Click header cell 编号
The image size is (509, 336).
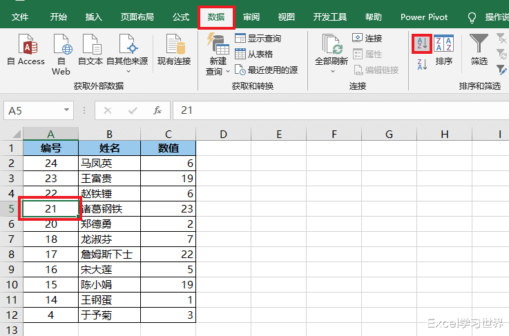click(x=50, y=148)
